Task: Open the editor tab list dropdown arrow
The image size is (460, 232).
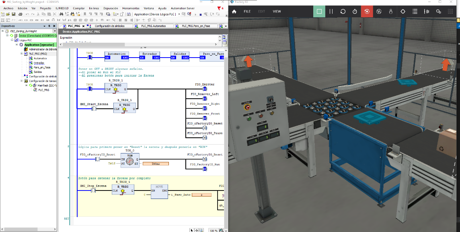Action: coord(226,26)
